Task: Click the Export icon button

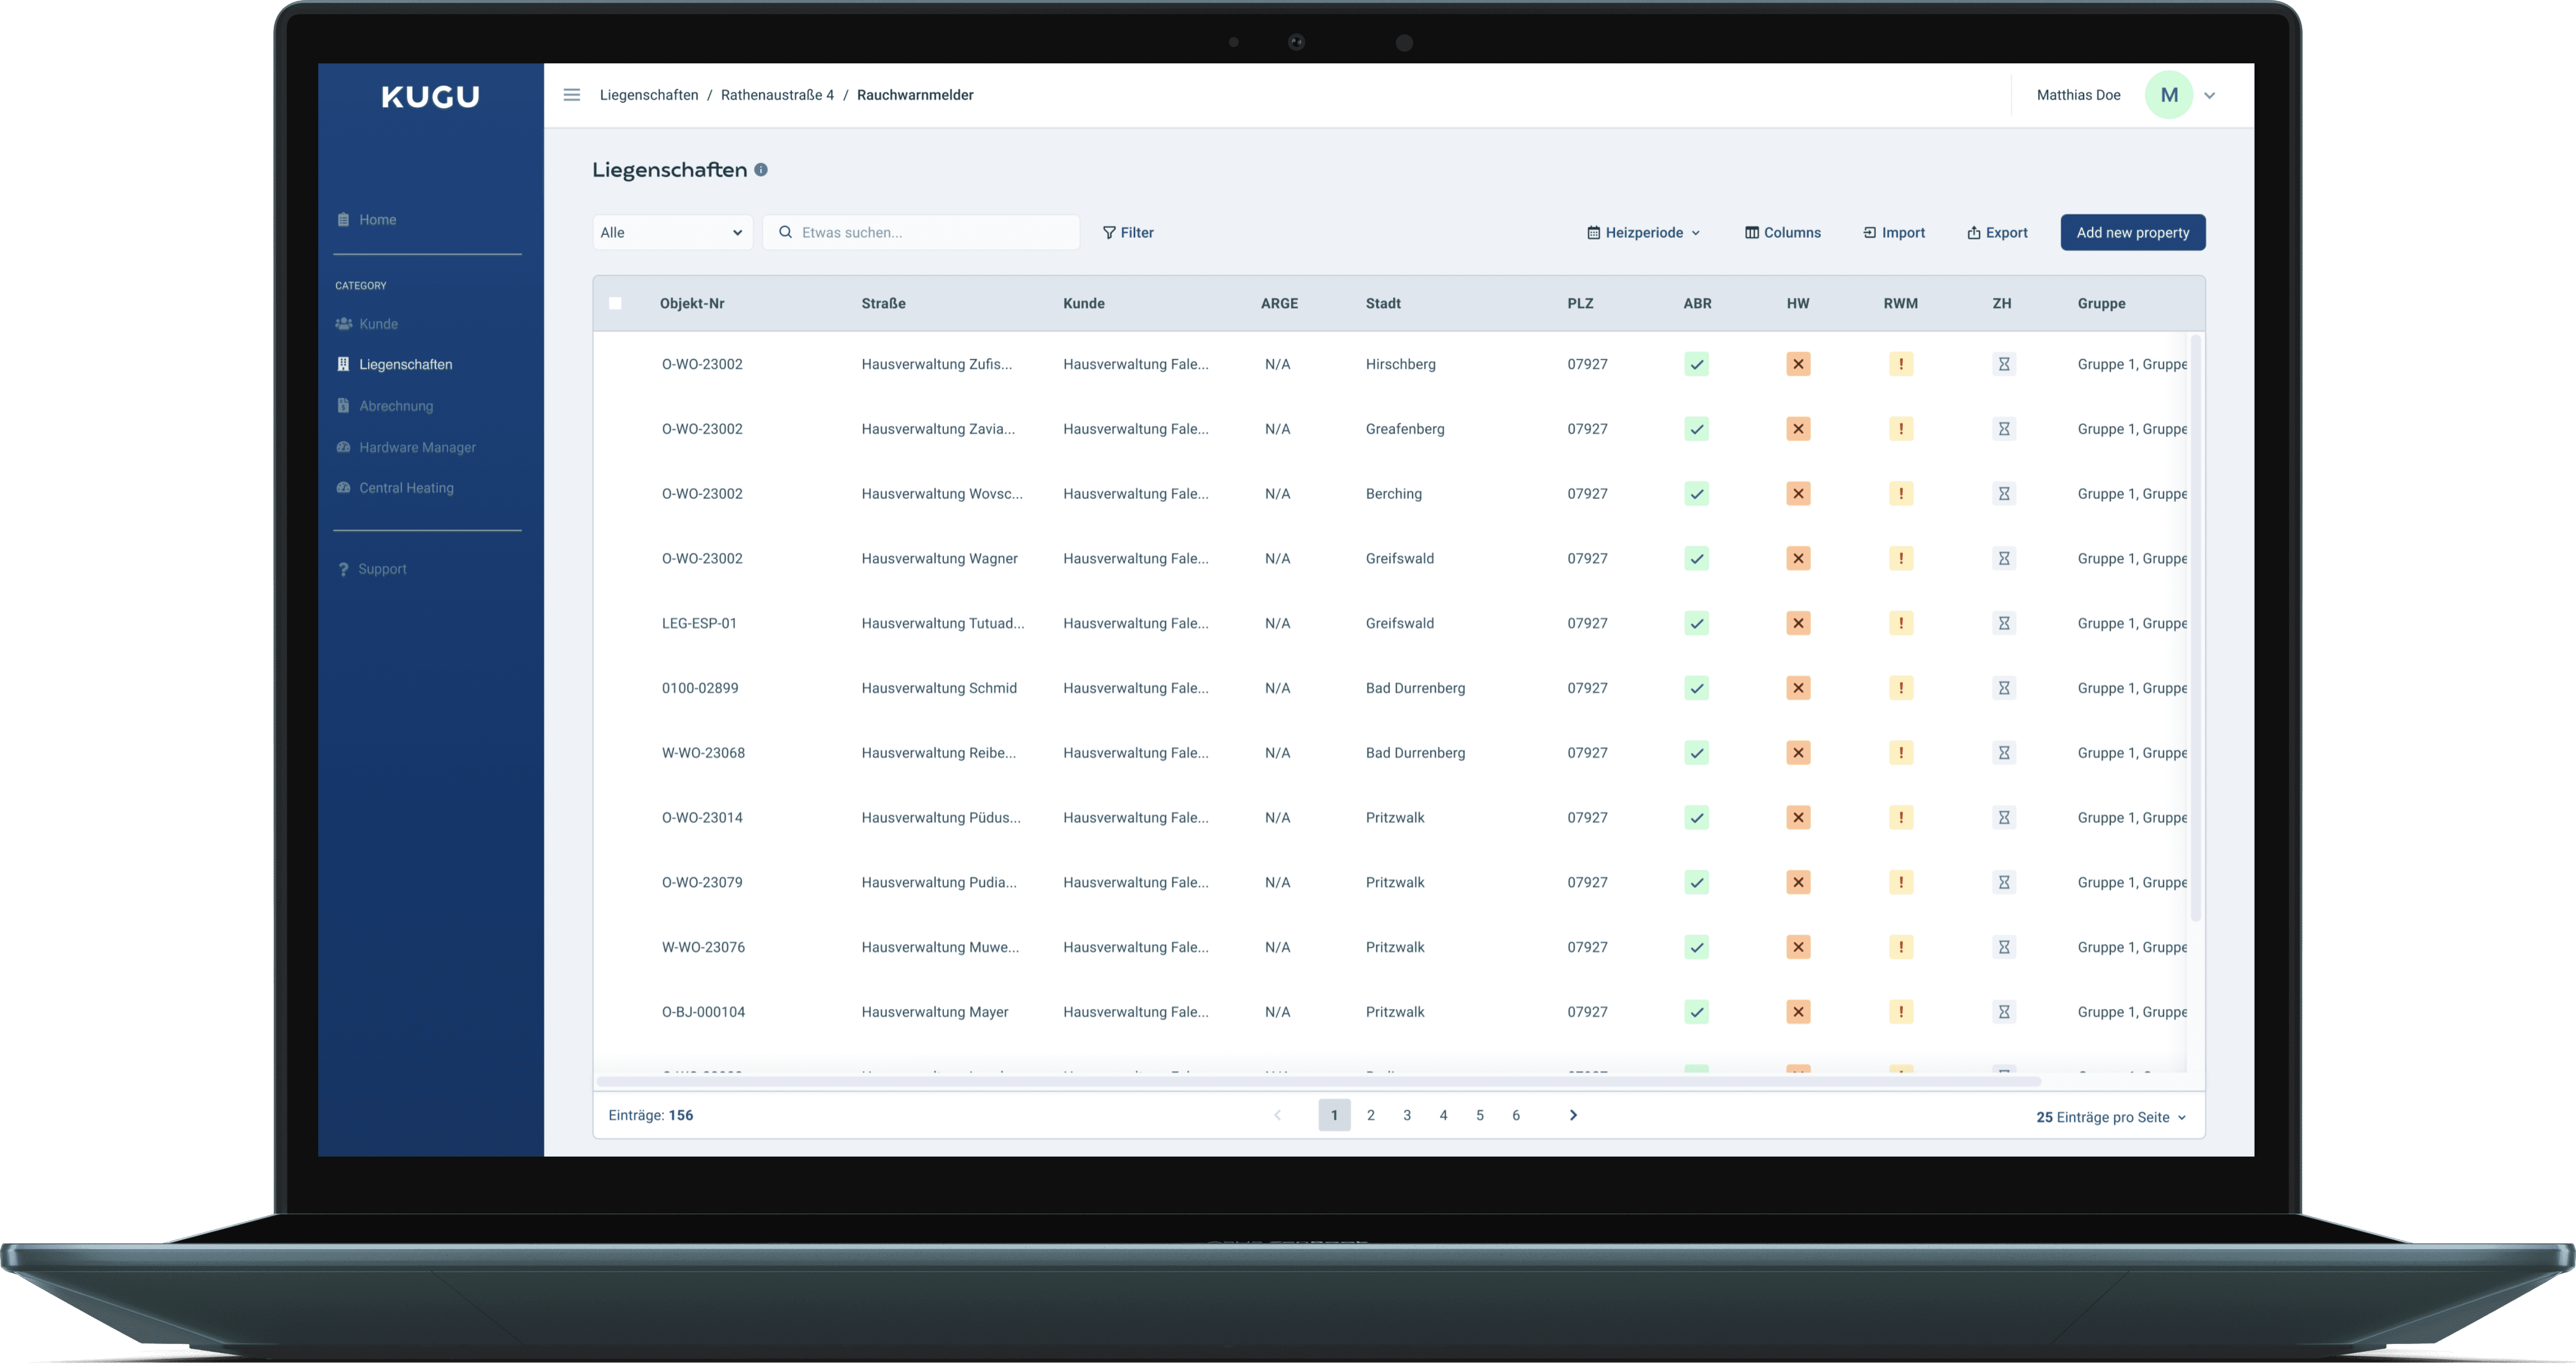Action: click(x=1997, y=233)
